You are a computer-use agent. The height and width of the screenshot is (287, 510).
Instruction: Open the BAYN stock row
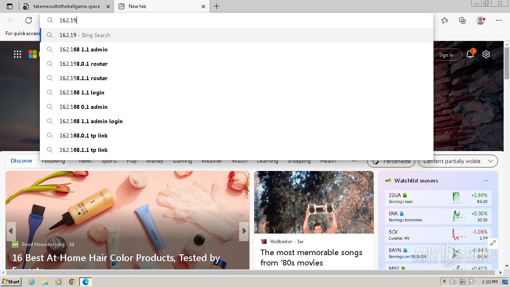(438, 253)
